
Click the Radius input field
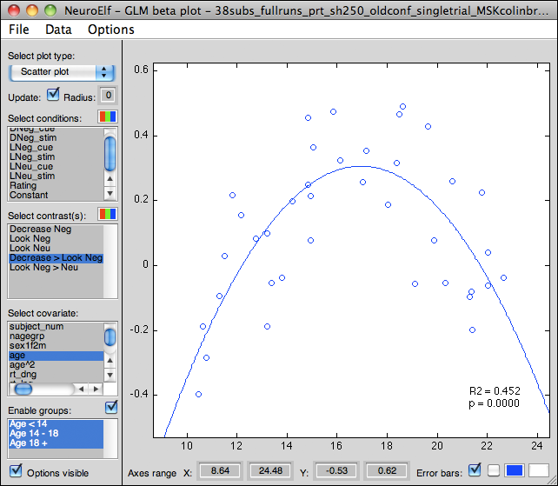(109, 97)
